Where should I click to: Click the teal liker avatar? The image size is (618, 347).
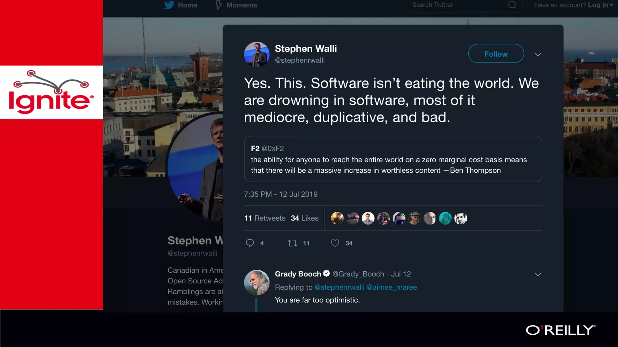coord(445,218)
